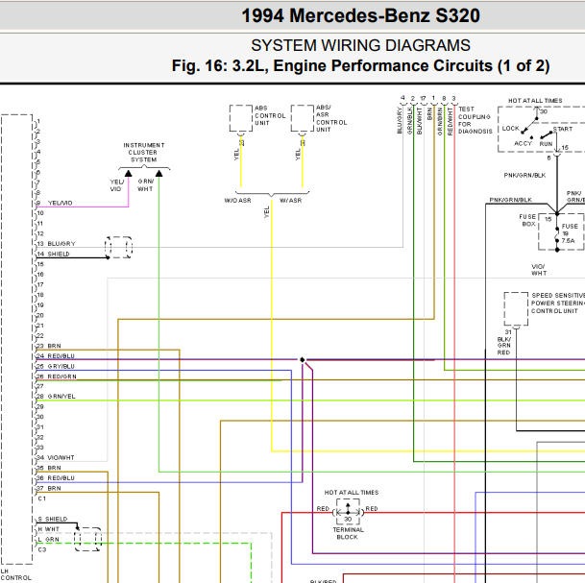The image size is (585, 583).
Task: Select the "ABS/ASR CONTROL UNIT" label
Action: point(331,118)
